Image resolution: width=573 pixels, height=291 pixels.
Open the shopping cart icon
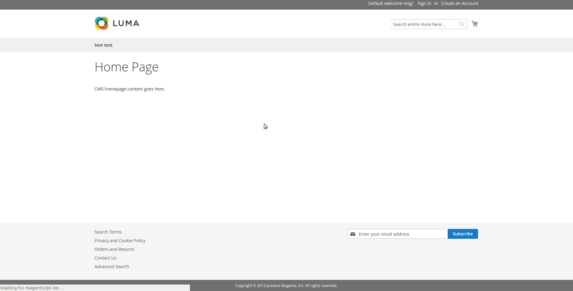pyautogui.click(x=475, y=24)
